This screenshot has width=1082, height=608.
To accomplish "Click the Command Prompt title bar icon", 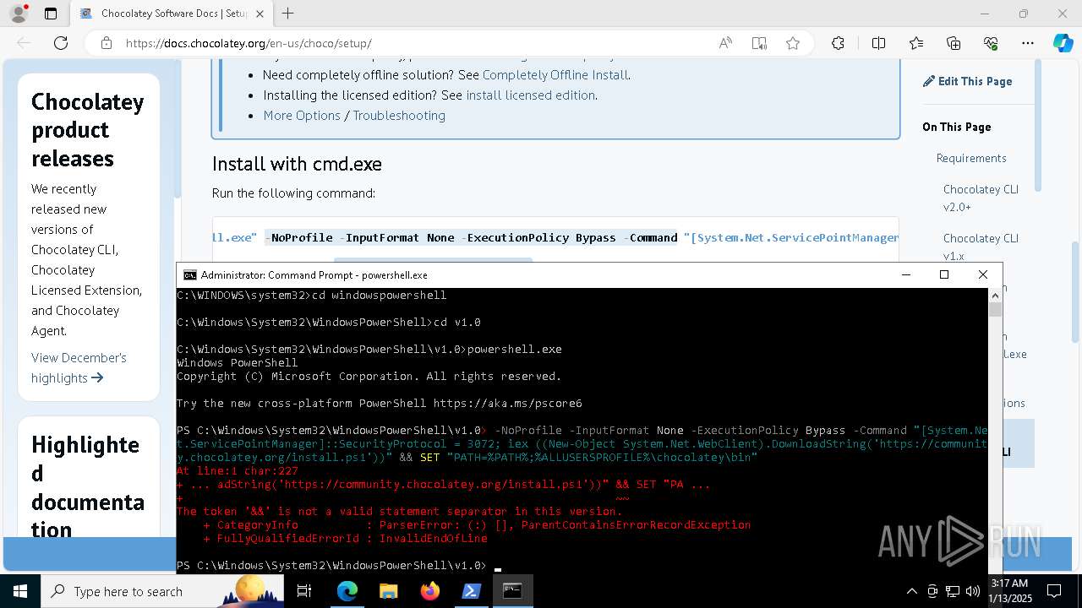I will click(190, 275).
